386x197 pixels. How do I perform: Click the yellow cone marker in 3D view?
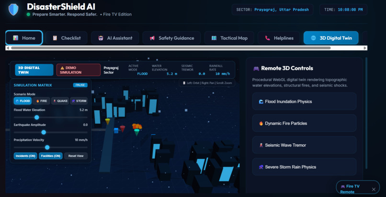click(x=107, y=121)
